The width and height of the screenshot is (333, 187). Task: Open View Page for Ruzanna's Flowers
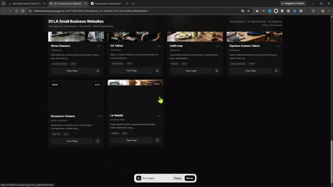(x=72, y=141)
